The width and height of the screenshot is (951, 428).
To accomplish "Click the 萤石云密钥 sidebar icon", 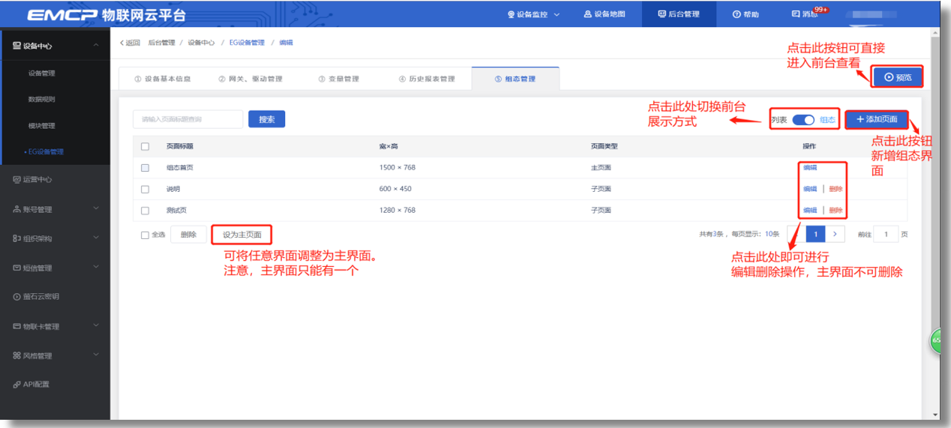I will (x=16, y=297).
